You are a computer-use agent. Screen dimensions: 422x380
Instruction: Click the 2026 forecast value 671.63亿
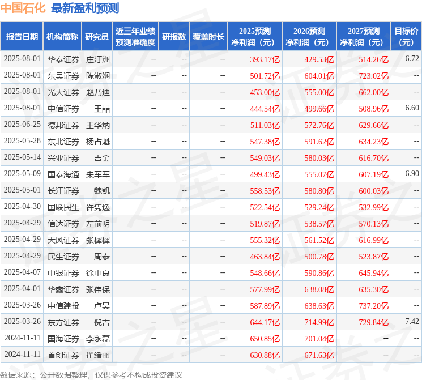(x=319, y=355)
